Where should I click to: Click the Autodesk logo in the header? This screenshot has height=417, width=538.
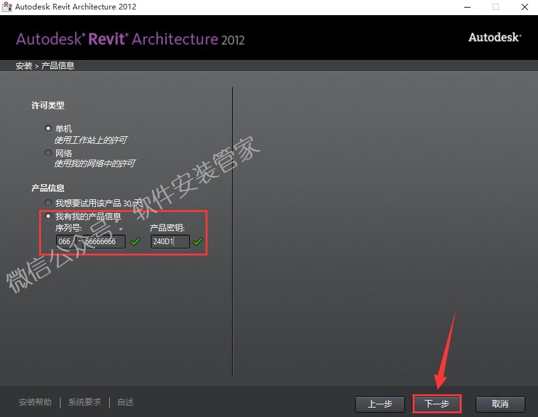coord(494,38)
